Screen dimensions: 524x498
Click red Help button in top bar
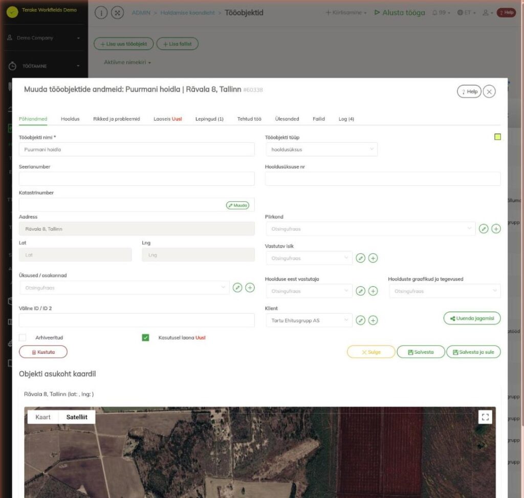[x=506, y=13]
